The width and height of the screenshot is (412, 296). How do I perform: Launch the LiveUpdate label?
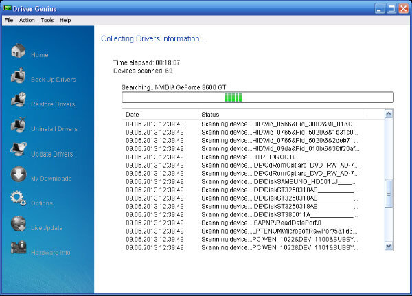coord(47,228)
